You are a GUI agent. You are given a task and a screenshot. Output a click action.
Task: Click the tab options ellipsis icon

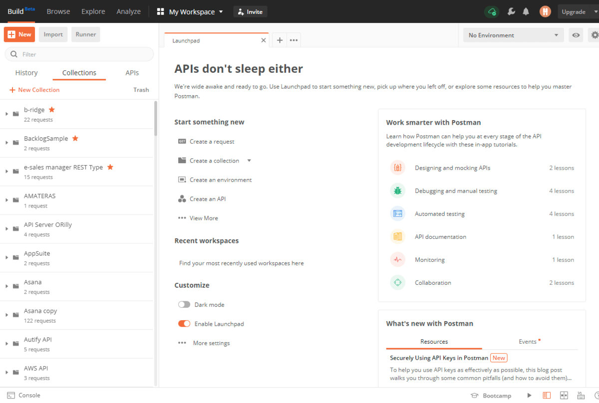294,40
